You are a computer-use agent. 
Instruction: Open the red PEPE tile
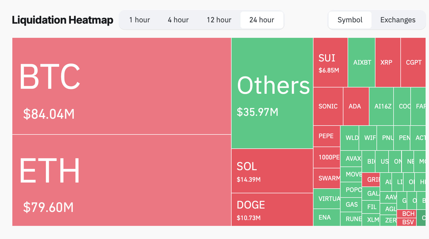pyautogui.click(x=327, y=136)
